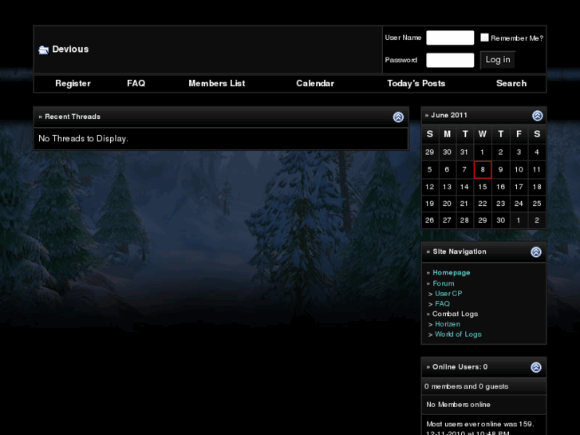Viewport: 580px width, 435px height.
Task: Tick the Remember Me checkbox
Action: tap(484, 38)
